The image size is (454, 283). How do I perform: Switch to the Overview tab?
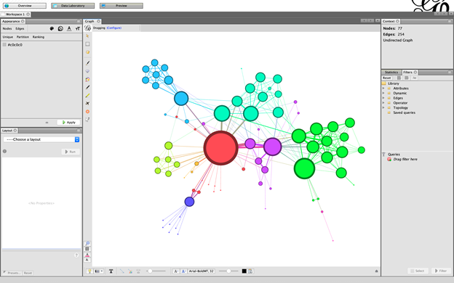(x=24, y=6)
